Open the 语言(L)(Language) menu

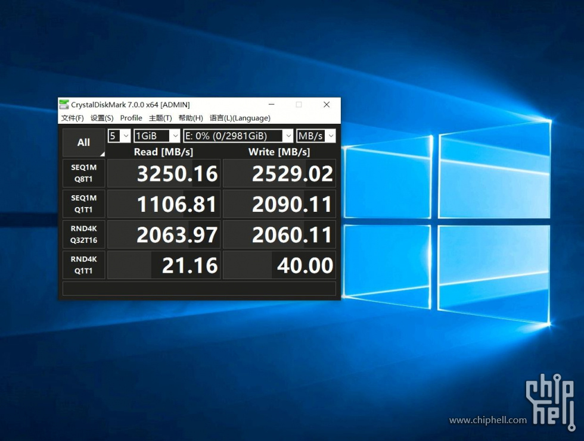point(240,118)
